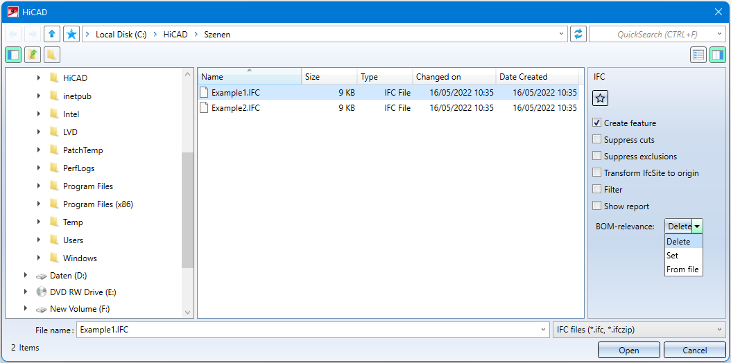Check Transform IfcSite to origin
731x363 pixels.
pos(596,172)
